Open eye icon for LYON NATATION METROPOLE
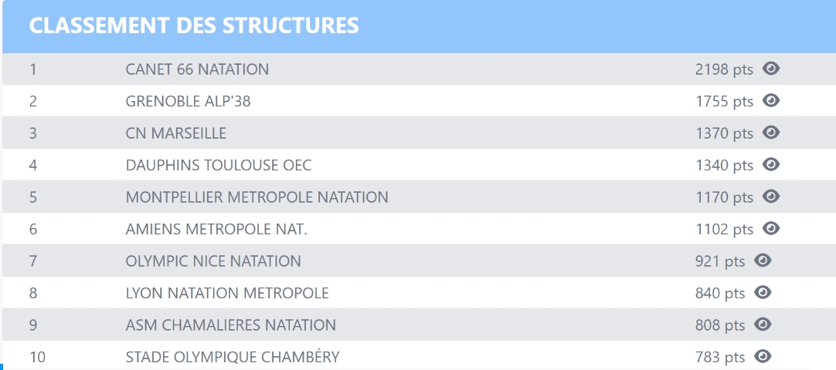This screenshot has height=370, width=836. tap(763, 292)
